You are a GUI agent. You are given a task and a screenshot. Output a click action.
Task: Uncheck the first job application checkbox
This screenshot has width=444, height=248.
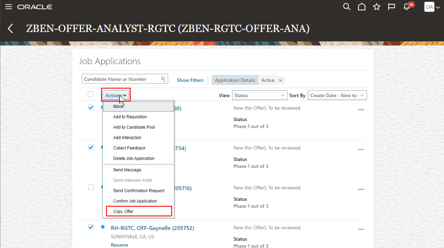click(x=91, y=108)
